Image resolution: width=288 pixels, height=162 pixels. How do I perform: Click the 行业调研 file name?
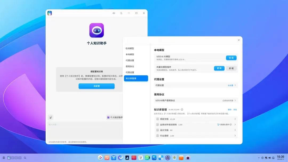tap(164, 136)
